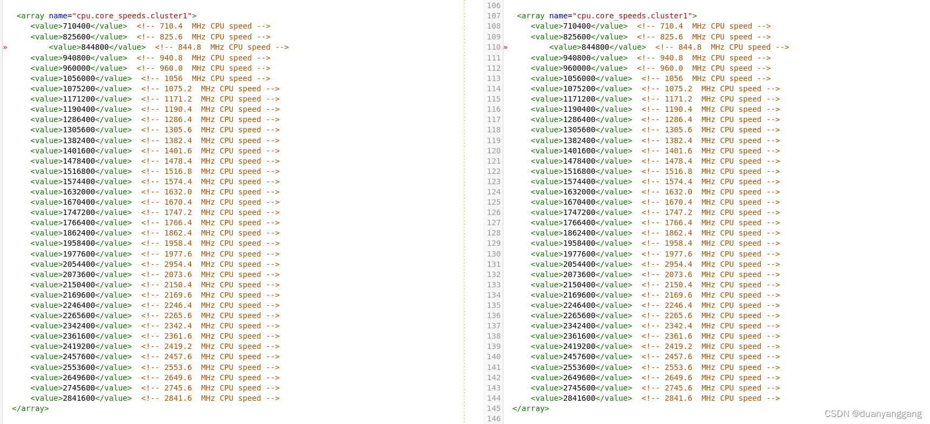Image resolution: width=930 pixels, height=424 pixels.
Task: Click the 1056 MHz comment in left pane
Action: click(x=206, y=78)
